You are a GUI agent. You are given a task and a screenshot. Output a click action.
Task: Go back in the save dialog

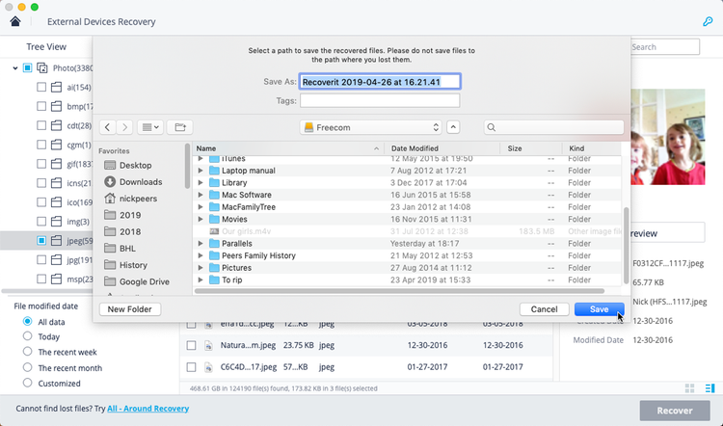click(x=107, y=127)
